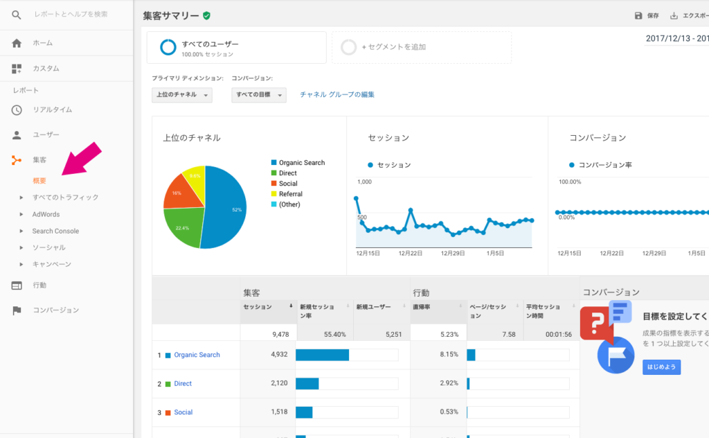Screen dimensions: 709x438
Task: Click チャネル グループの編集 link
Action: tap(336, 95)
